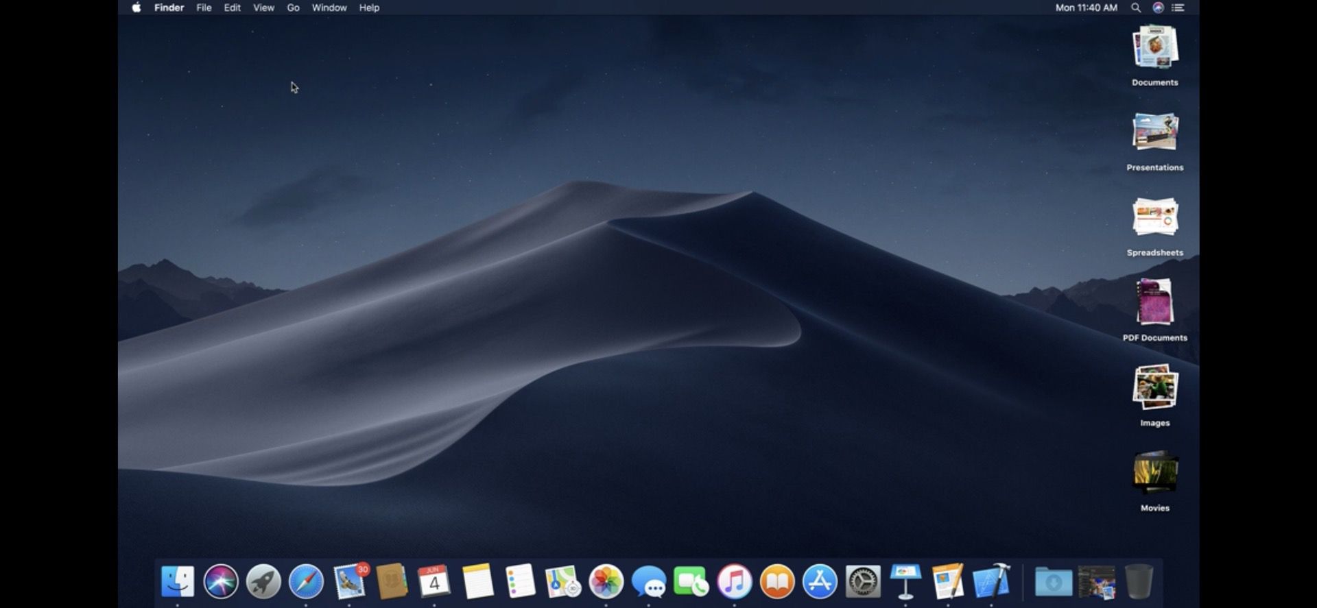Open Finder from the dock

[178, 581]
